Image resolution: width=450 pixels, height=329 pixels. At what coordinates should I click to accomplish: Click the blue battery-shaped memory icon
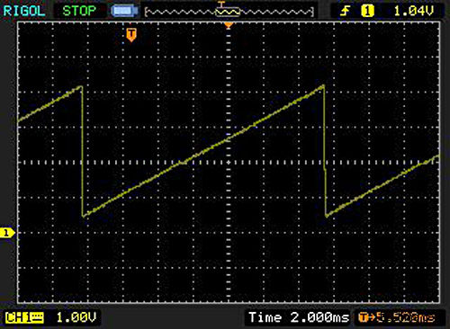click(x=124, y=11)
